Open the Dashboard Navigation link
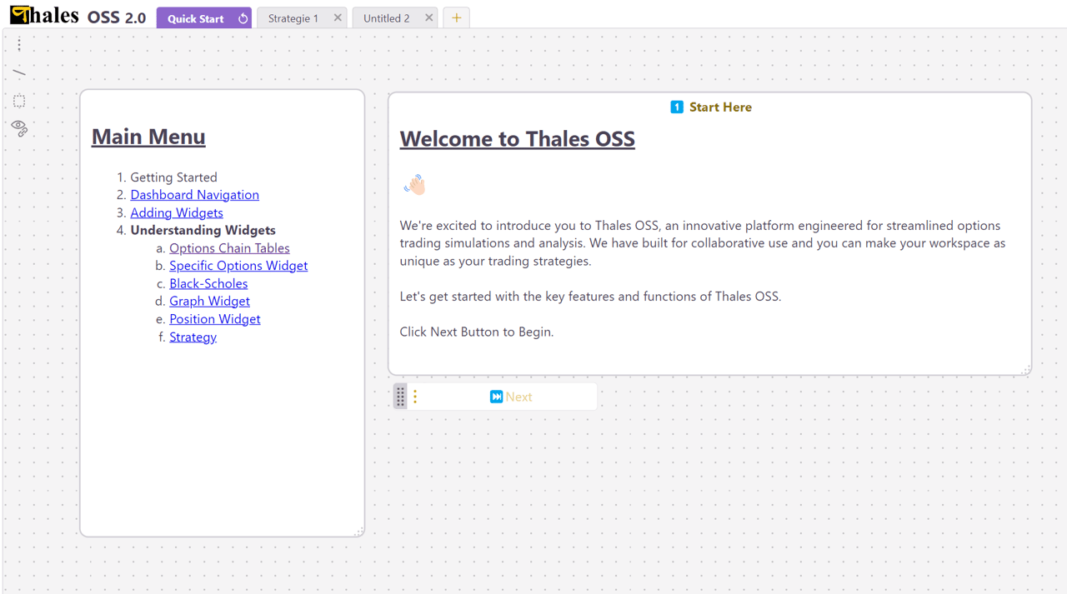 [194, 195]
